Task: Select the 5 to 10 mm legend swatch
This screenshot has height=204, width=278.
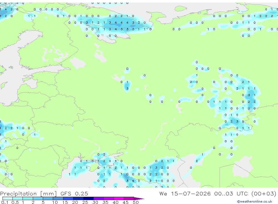Action: (48, 198)
